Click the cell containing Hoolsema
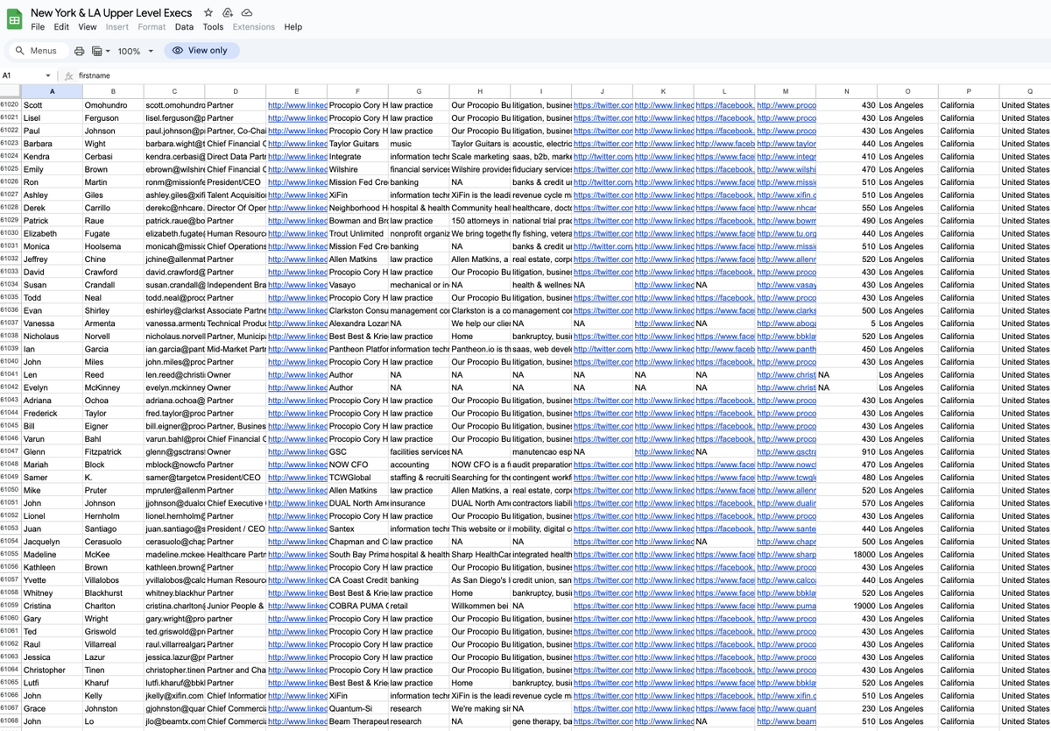This screenshot has height=731, width=1051. tap(113, 246)
